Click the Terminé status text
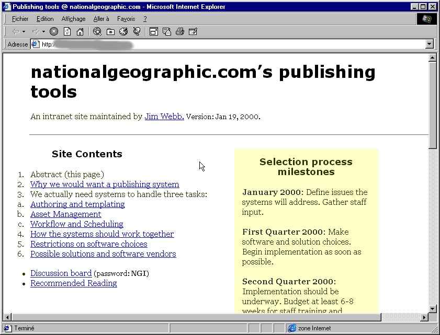The width and height of the screenshot is (440, 335). pos(24,328)
